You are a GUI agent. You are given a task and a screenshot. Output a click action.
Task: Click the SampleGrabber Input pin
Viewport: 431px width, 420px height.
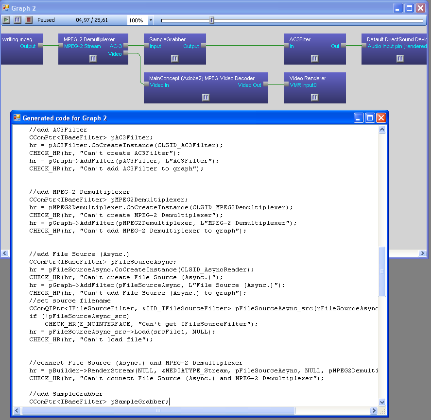point(146,45)
